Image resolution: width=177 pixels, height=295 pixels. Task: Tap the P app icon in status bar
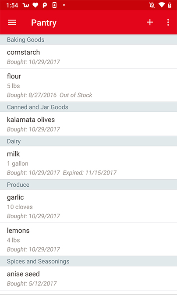coord(45,5)
